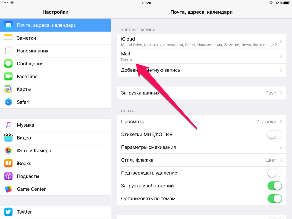Turn on Подтверждать удаление toggle
Viewport: 292px width, 219px height.
click(275, 173)
